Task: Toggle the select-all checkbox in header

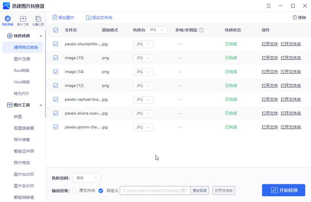Action: (x=56, y=30)
